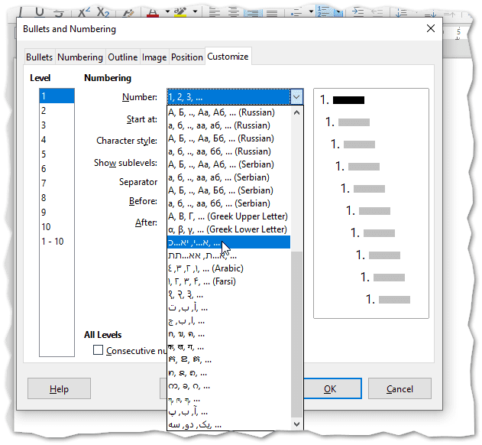
Task: Choose 'а, б, .., аа, аб (Russian)' lowercase numbering
Action: [228, 125]
